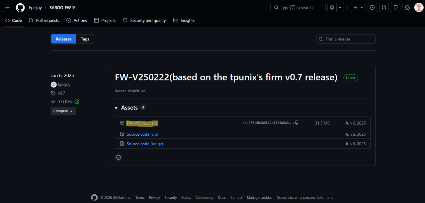Image resolution: width=425 pixels, height=203 pixels.
Task: Click the Find a release field
Action: [346, 39]
